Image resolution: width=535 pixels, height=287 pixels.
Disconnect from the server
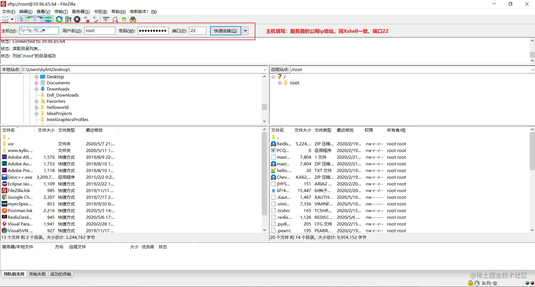click(x=87, y=19)
